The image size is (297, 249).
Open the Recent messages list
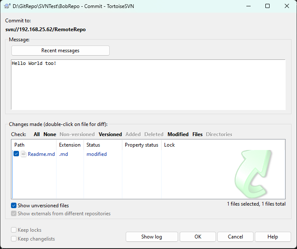coord(60,51)
